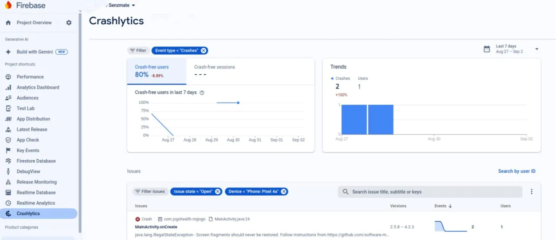Click the events sparkline for MainActivity issue

coord(450,227)
